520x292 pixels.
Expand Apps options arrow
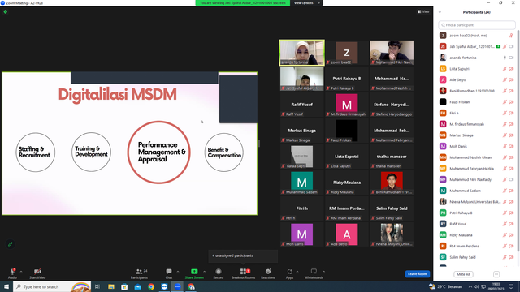click(297, 272)
